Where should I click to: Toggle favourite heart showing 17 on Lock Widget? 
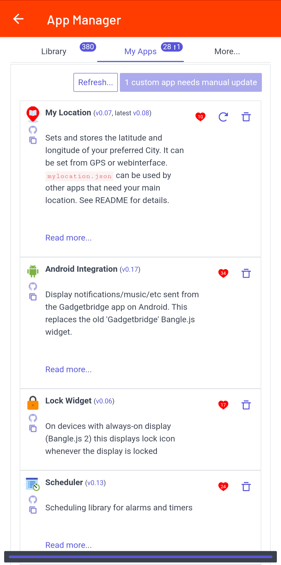click(x=223, y=405)
